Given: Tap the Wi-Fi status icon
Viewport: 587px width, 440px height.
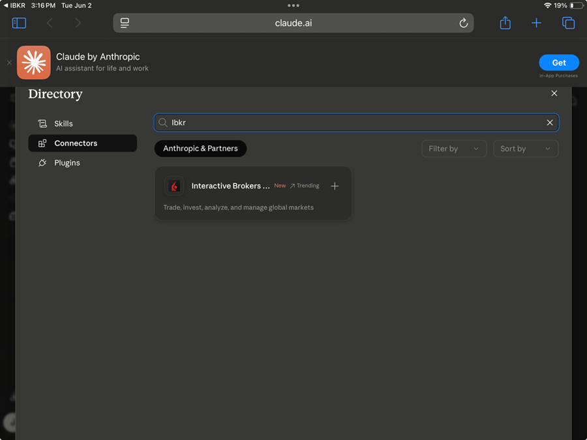Looking at the screenshot, I should [x=547, y=5].
